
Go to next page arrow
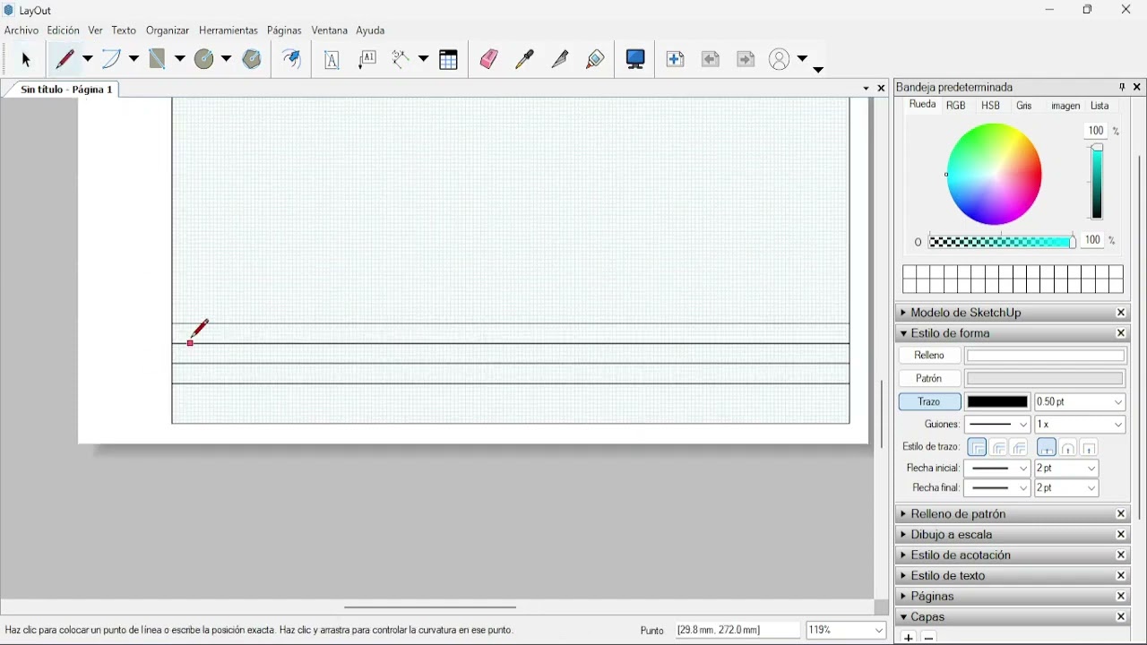[746, 60]
